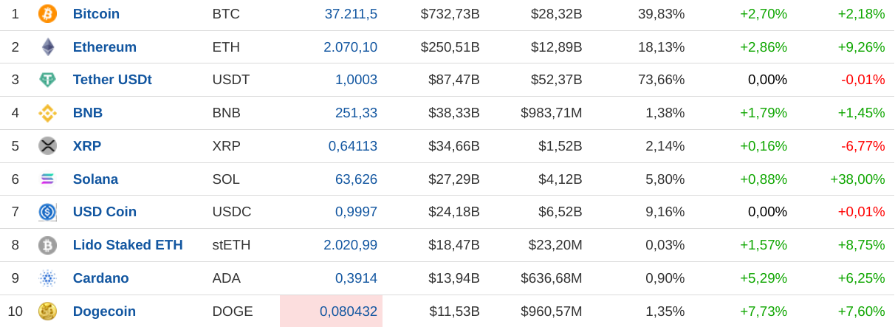Click Solana weekly change +38,00%

(857, 179)
